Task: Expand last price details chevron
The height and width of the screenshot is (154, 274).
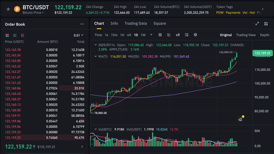Action: 82,147
